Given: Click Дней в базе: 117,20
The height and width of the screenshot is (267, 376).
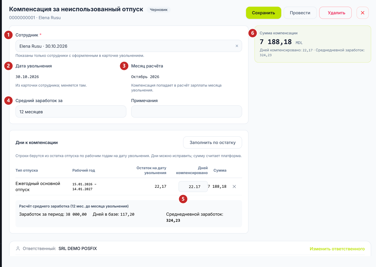Looking at the screenshot, I should coord(114,214).
